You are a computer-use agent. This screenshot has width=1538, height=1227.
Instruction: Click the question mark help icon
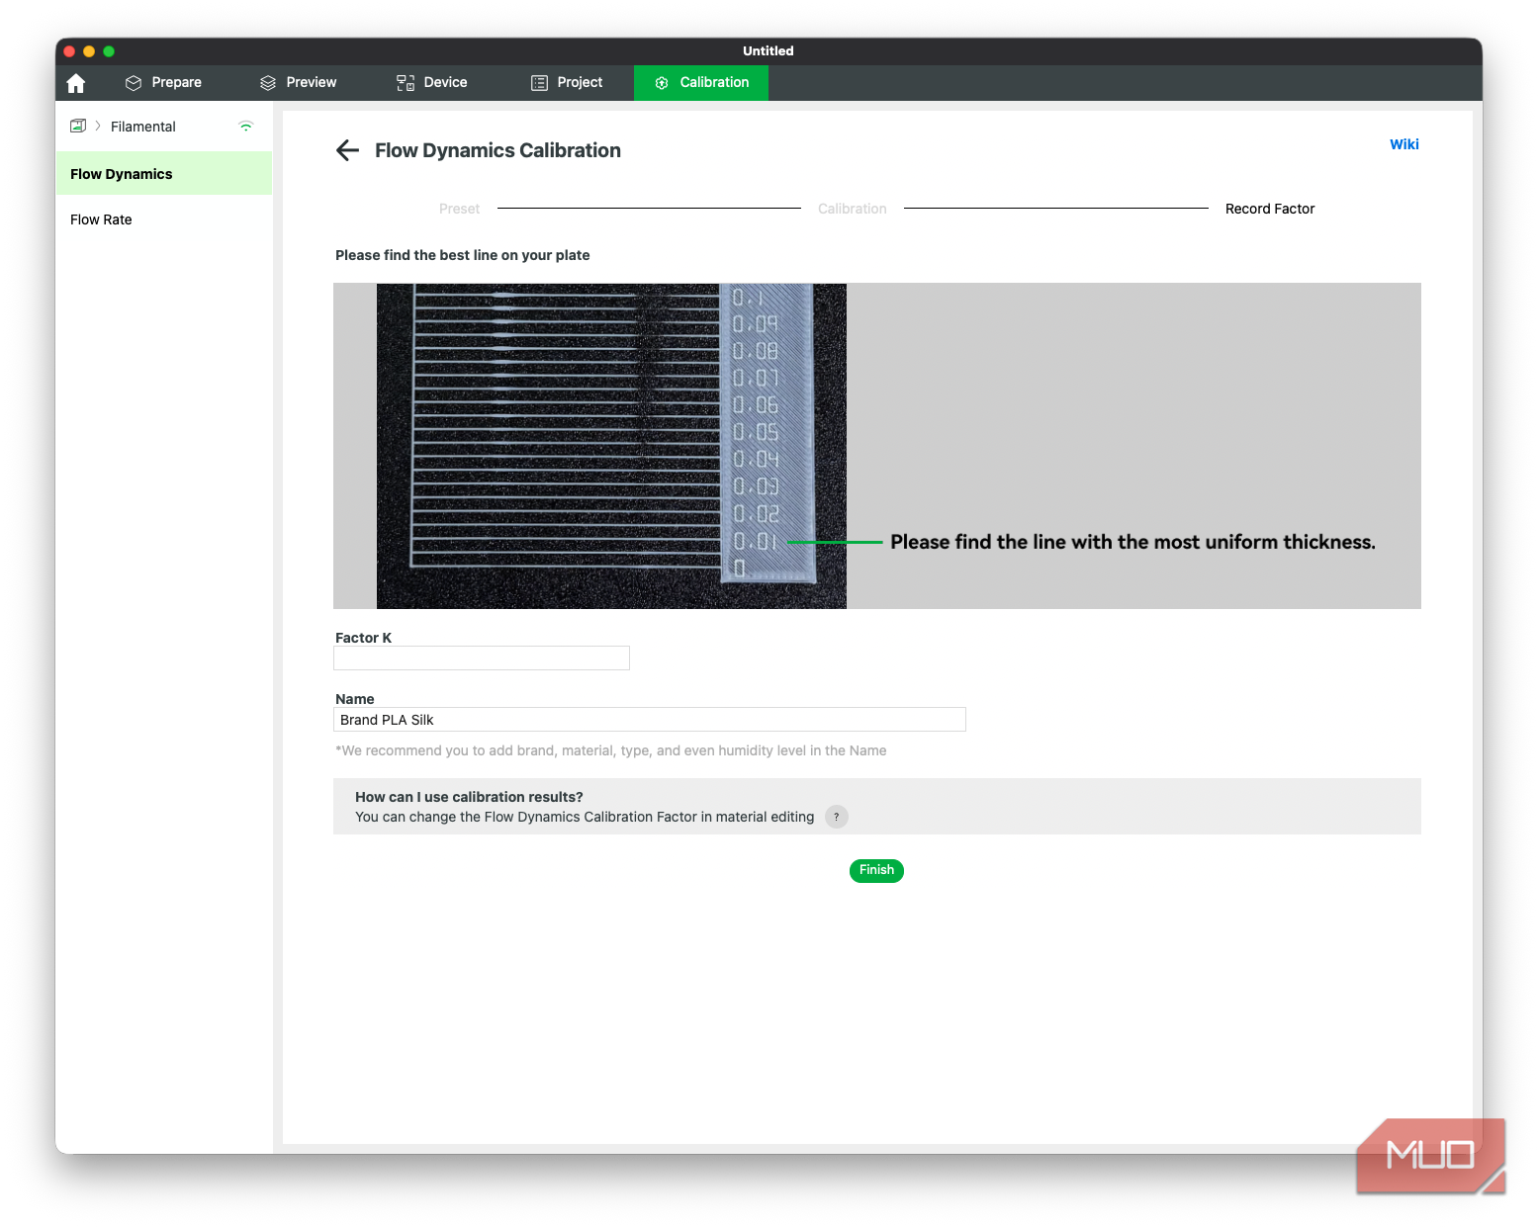click(837, 817)
